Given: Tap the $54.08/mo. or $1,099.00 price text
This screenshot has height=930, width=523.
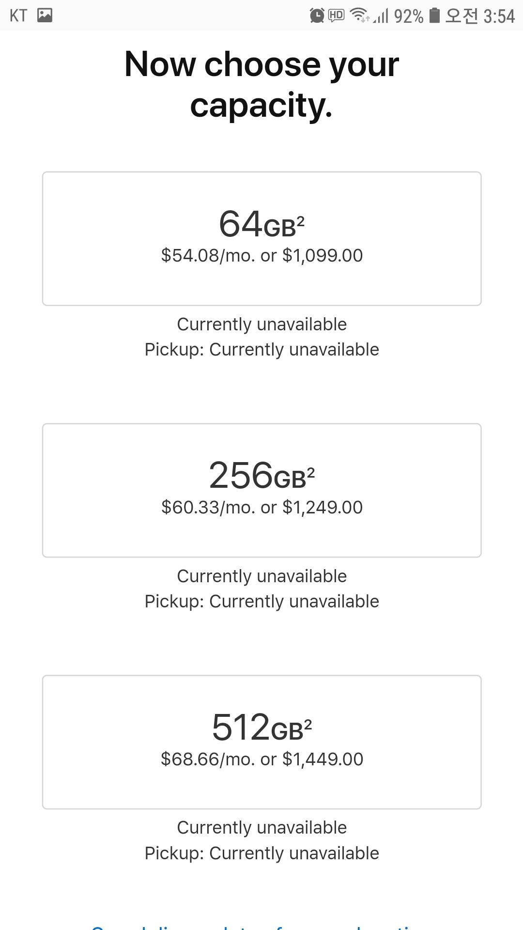Looking at the screenshot, I should (x=261, y=255).
